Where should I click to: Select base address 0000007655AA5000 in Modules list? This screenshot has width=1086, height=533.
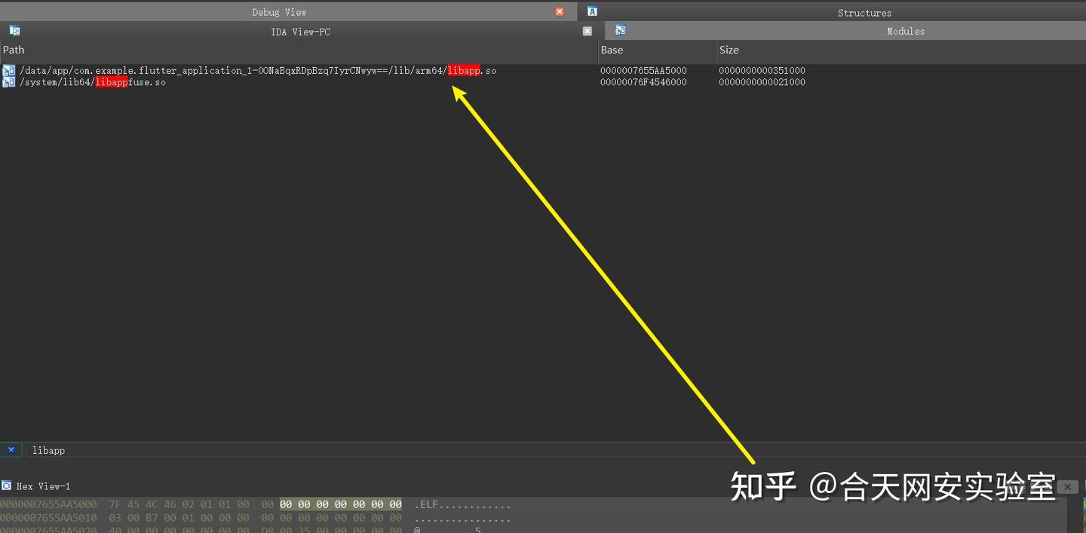coord(643,69)
